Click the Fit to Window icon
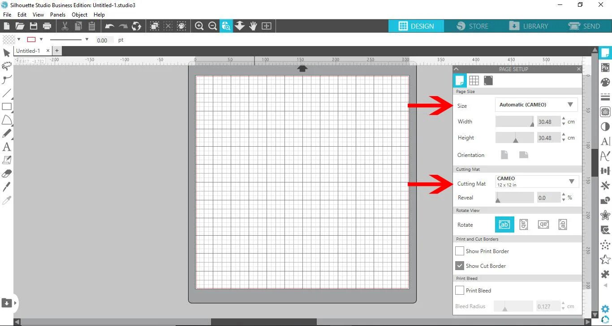 (267, 26)
